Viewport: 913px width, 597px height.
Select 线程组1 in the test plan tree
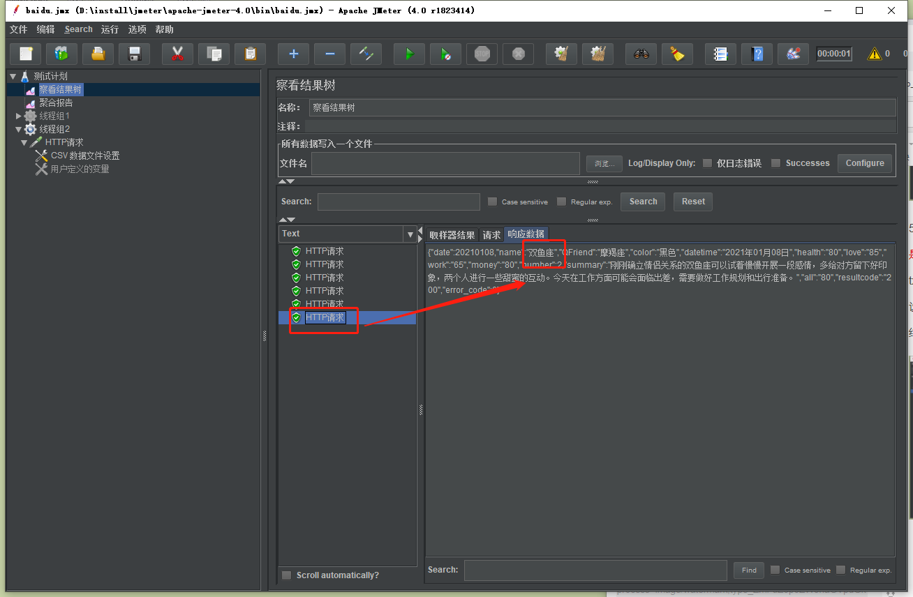(x=54, y=116)
